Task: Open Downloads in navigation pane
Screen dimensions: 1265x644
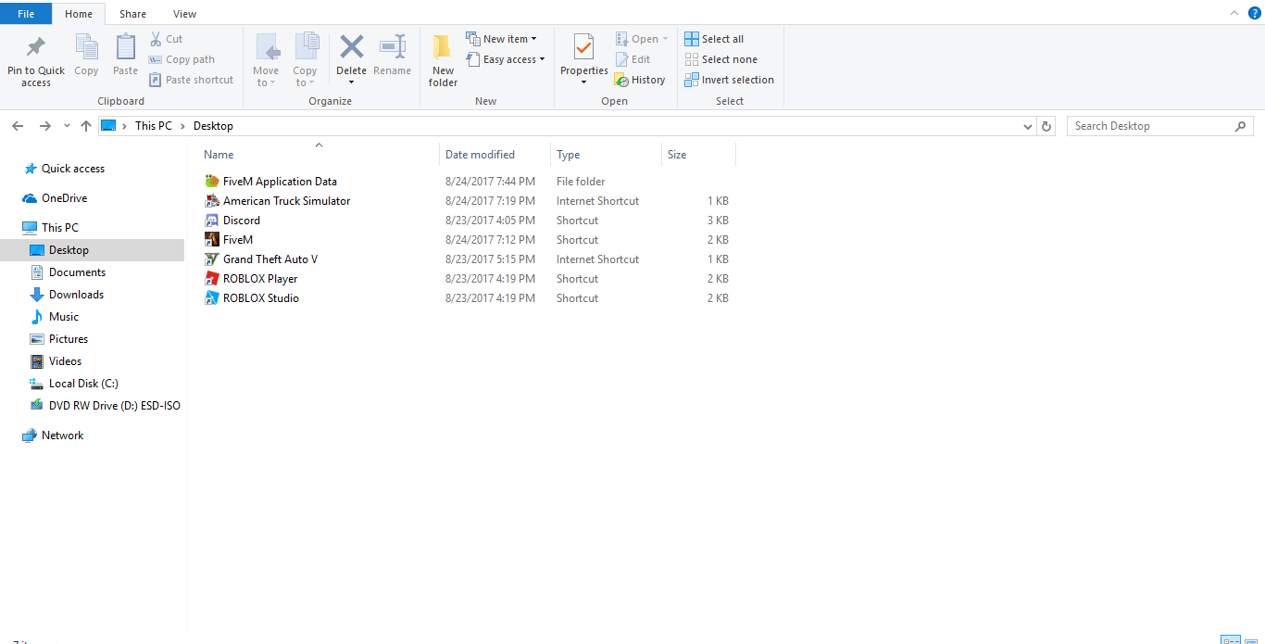Action: [76, 295]
